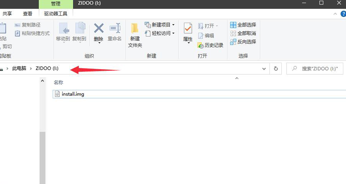Click the install.img file icon
The width and height of the screenshot is (346, 184).
(x=57, y=94)
